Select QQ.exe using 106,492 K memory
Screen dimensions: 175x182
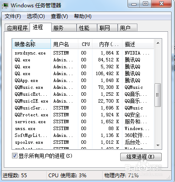83,73
